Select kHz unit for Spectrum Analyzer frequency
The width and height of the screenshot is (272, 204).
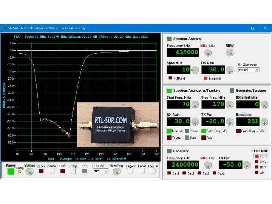click(212, 46)
